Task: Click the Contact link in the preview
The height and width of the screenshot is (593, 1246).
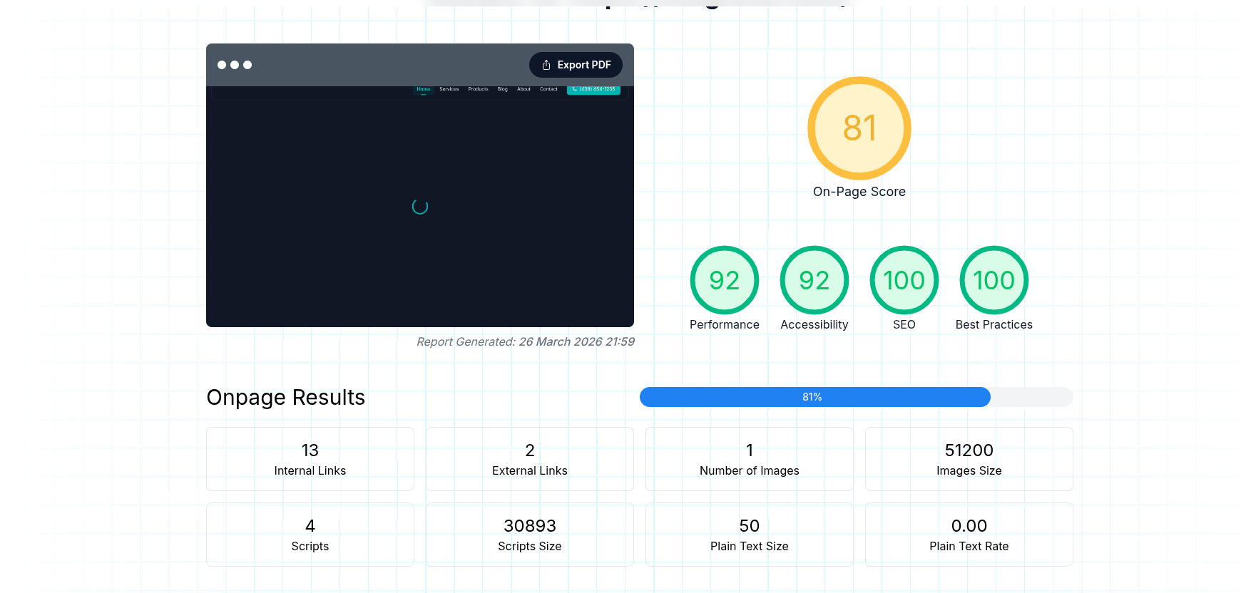Action: tap(548, 90)
